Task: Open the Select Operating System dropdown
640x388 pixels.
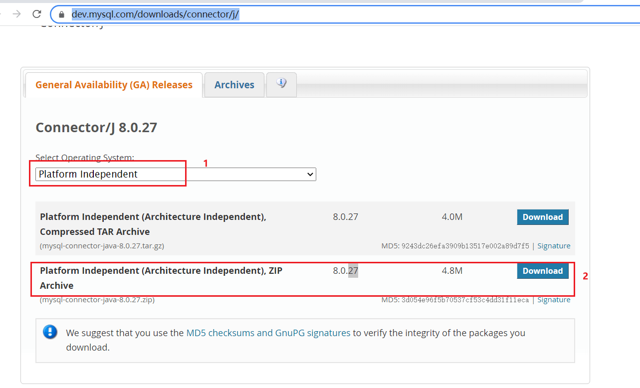Action: pyautogui.click(x=176, y=174)
